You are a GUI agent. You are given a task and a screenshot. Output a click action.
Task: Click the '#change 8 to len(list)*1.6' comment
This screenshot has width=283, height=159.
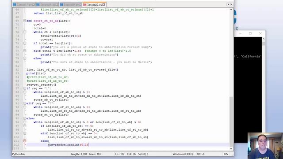coord(108,51)
